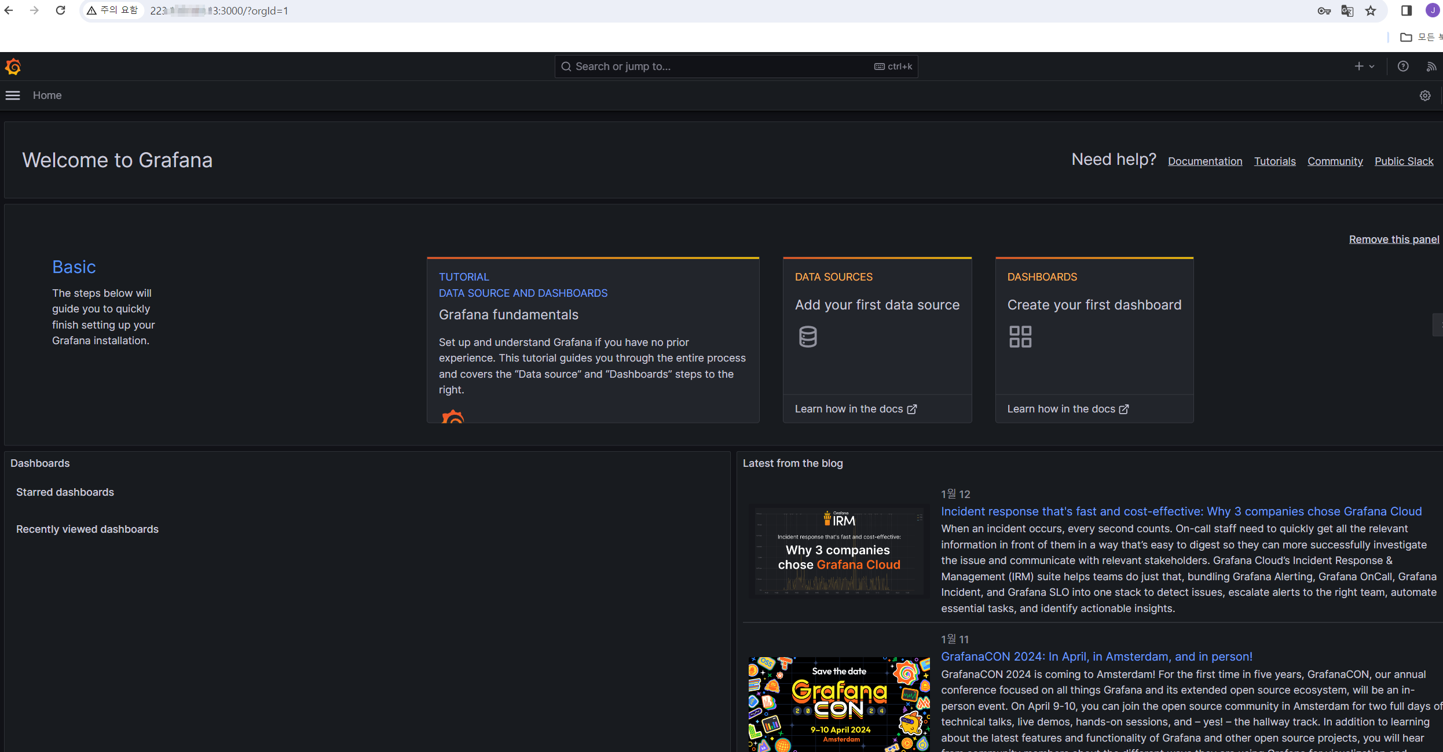Open the help question-mark icon
The image size is (1443, 752).
pos(1402,67)
